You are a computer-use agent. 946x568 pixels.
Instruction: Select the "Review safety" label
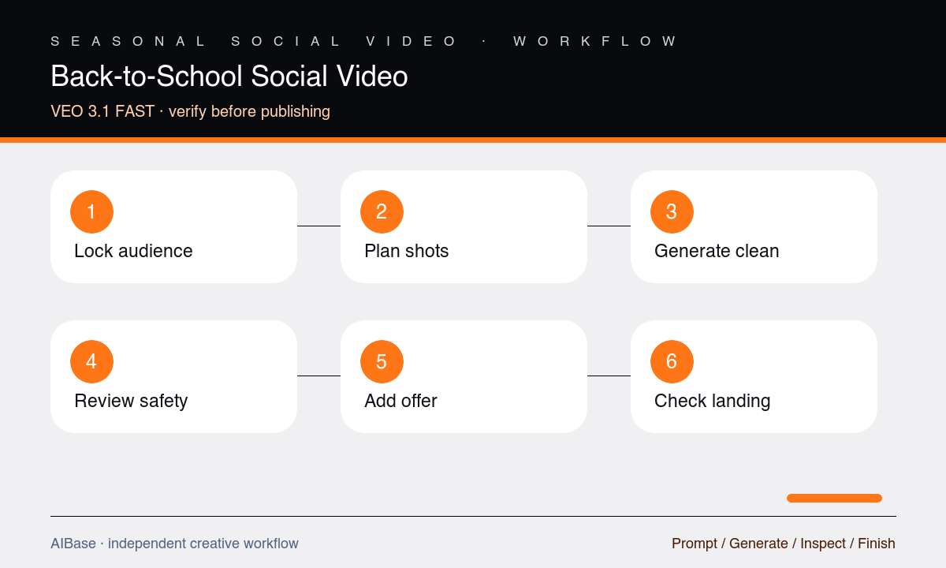click(131, 401)
